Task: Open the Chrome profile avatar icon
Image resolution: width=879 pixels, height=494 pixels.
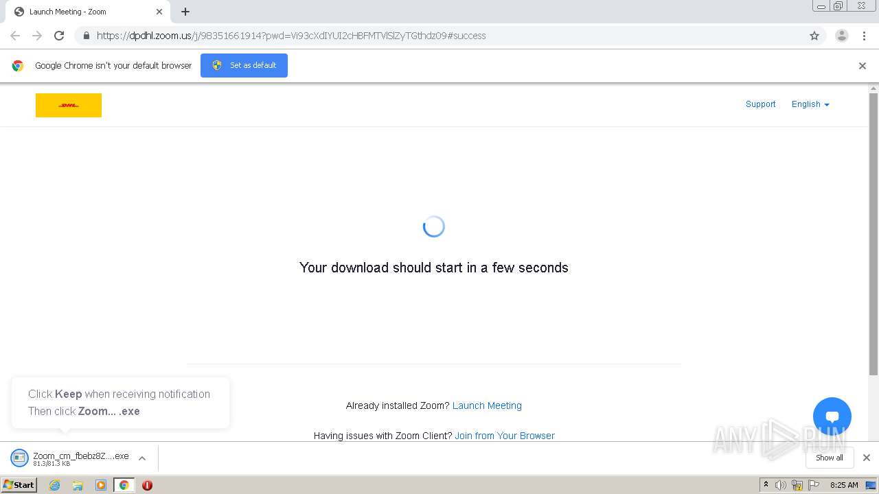Action: (x=842, y=36)
